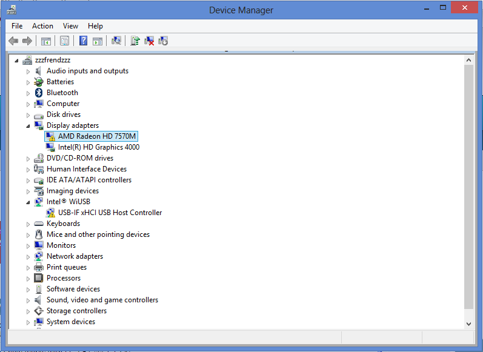This screenshot has width=483, height=352.
Task: Select the Processors category
Action: [x=63, y=278]
